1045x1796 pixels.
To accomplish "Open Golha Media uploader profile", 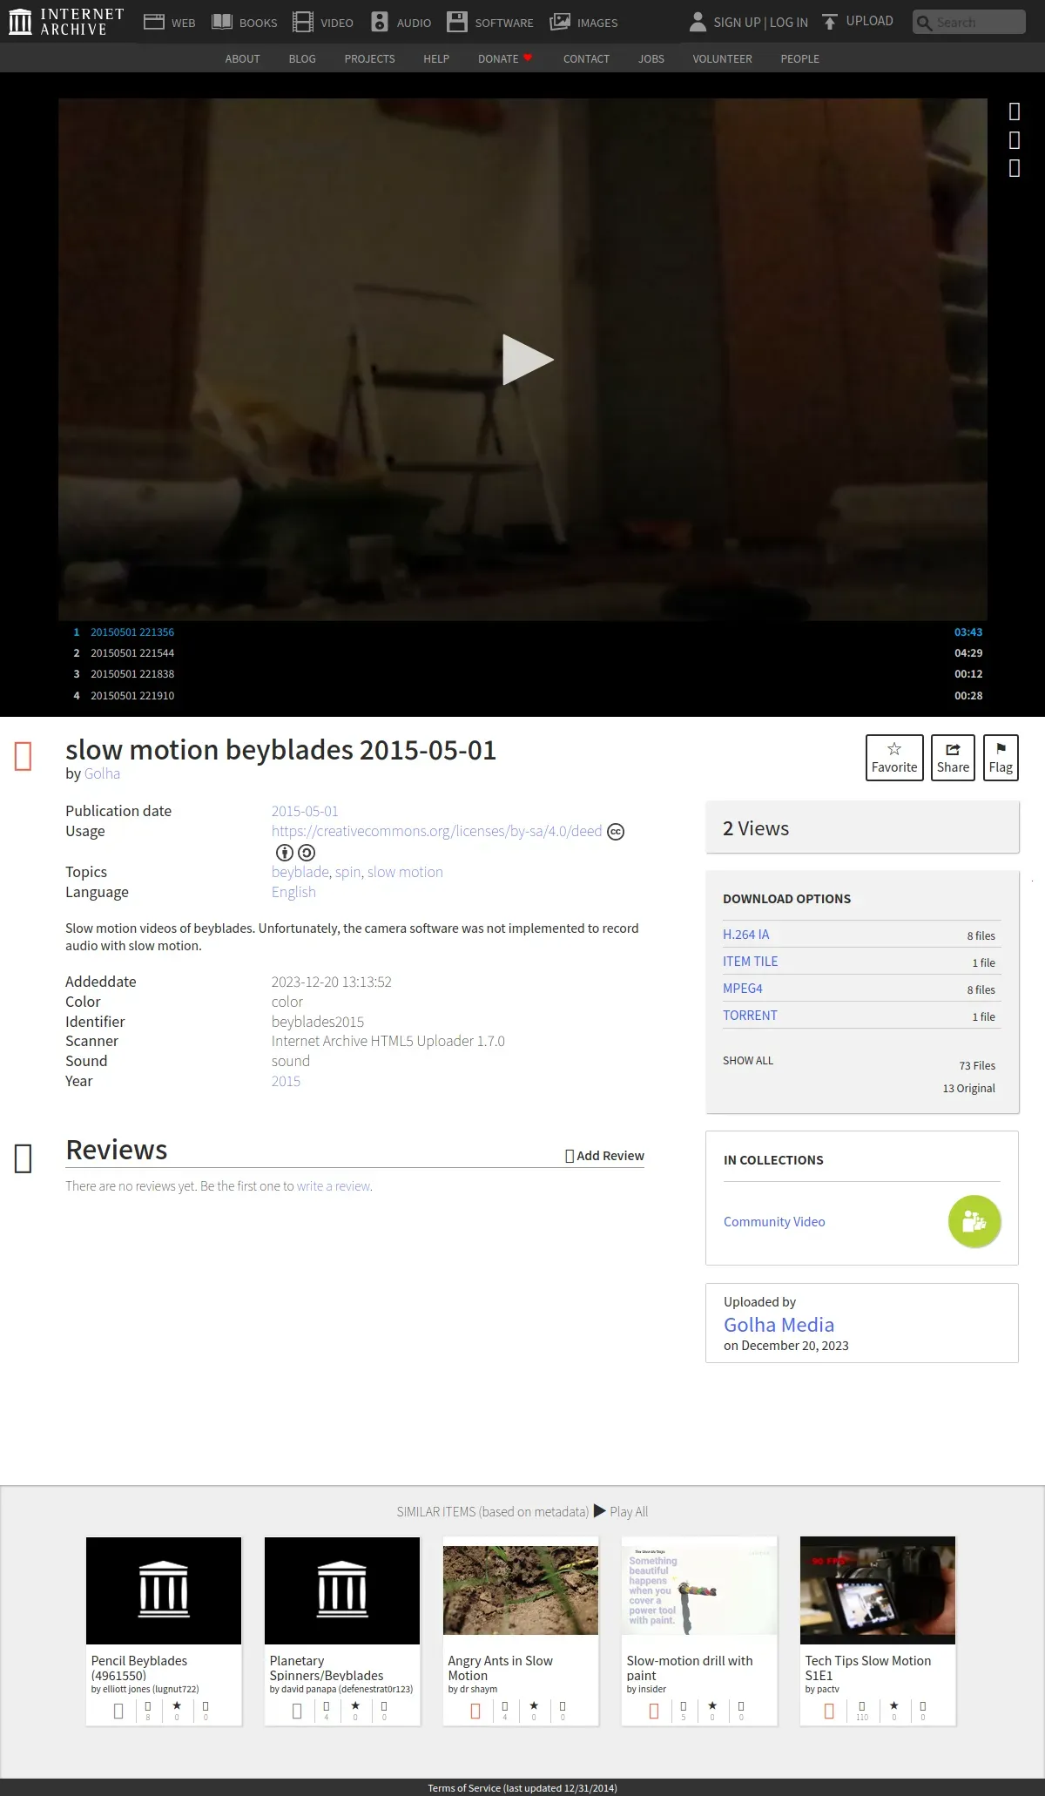I will tap(779, 1325).
